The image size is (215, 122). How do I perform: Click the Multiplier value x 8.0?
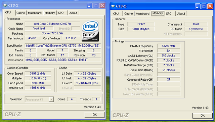(38, 78)
